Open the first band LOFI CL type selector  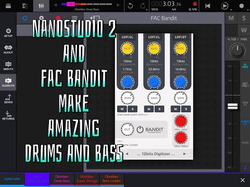coord(127,37)
